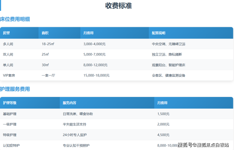
Task: Select the 双人间 room type row
Action: (8, 54)
